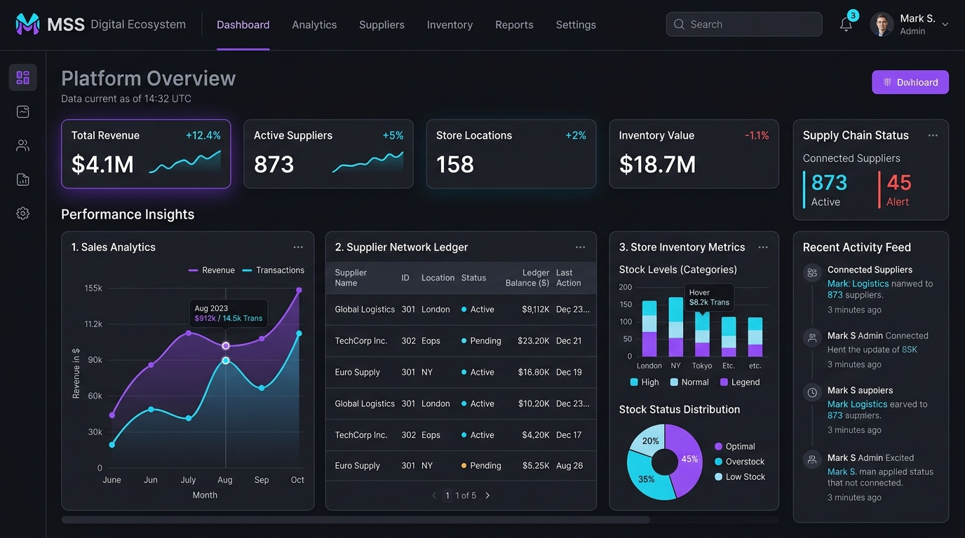Click user icon beside Mark S Admin Connected
This screenshot has height=538, width=965.
click(x=812, y=338)
